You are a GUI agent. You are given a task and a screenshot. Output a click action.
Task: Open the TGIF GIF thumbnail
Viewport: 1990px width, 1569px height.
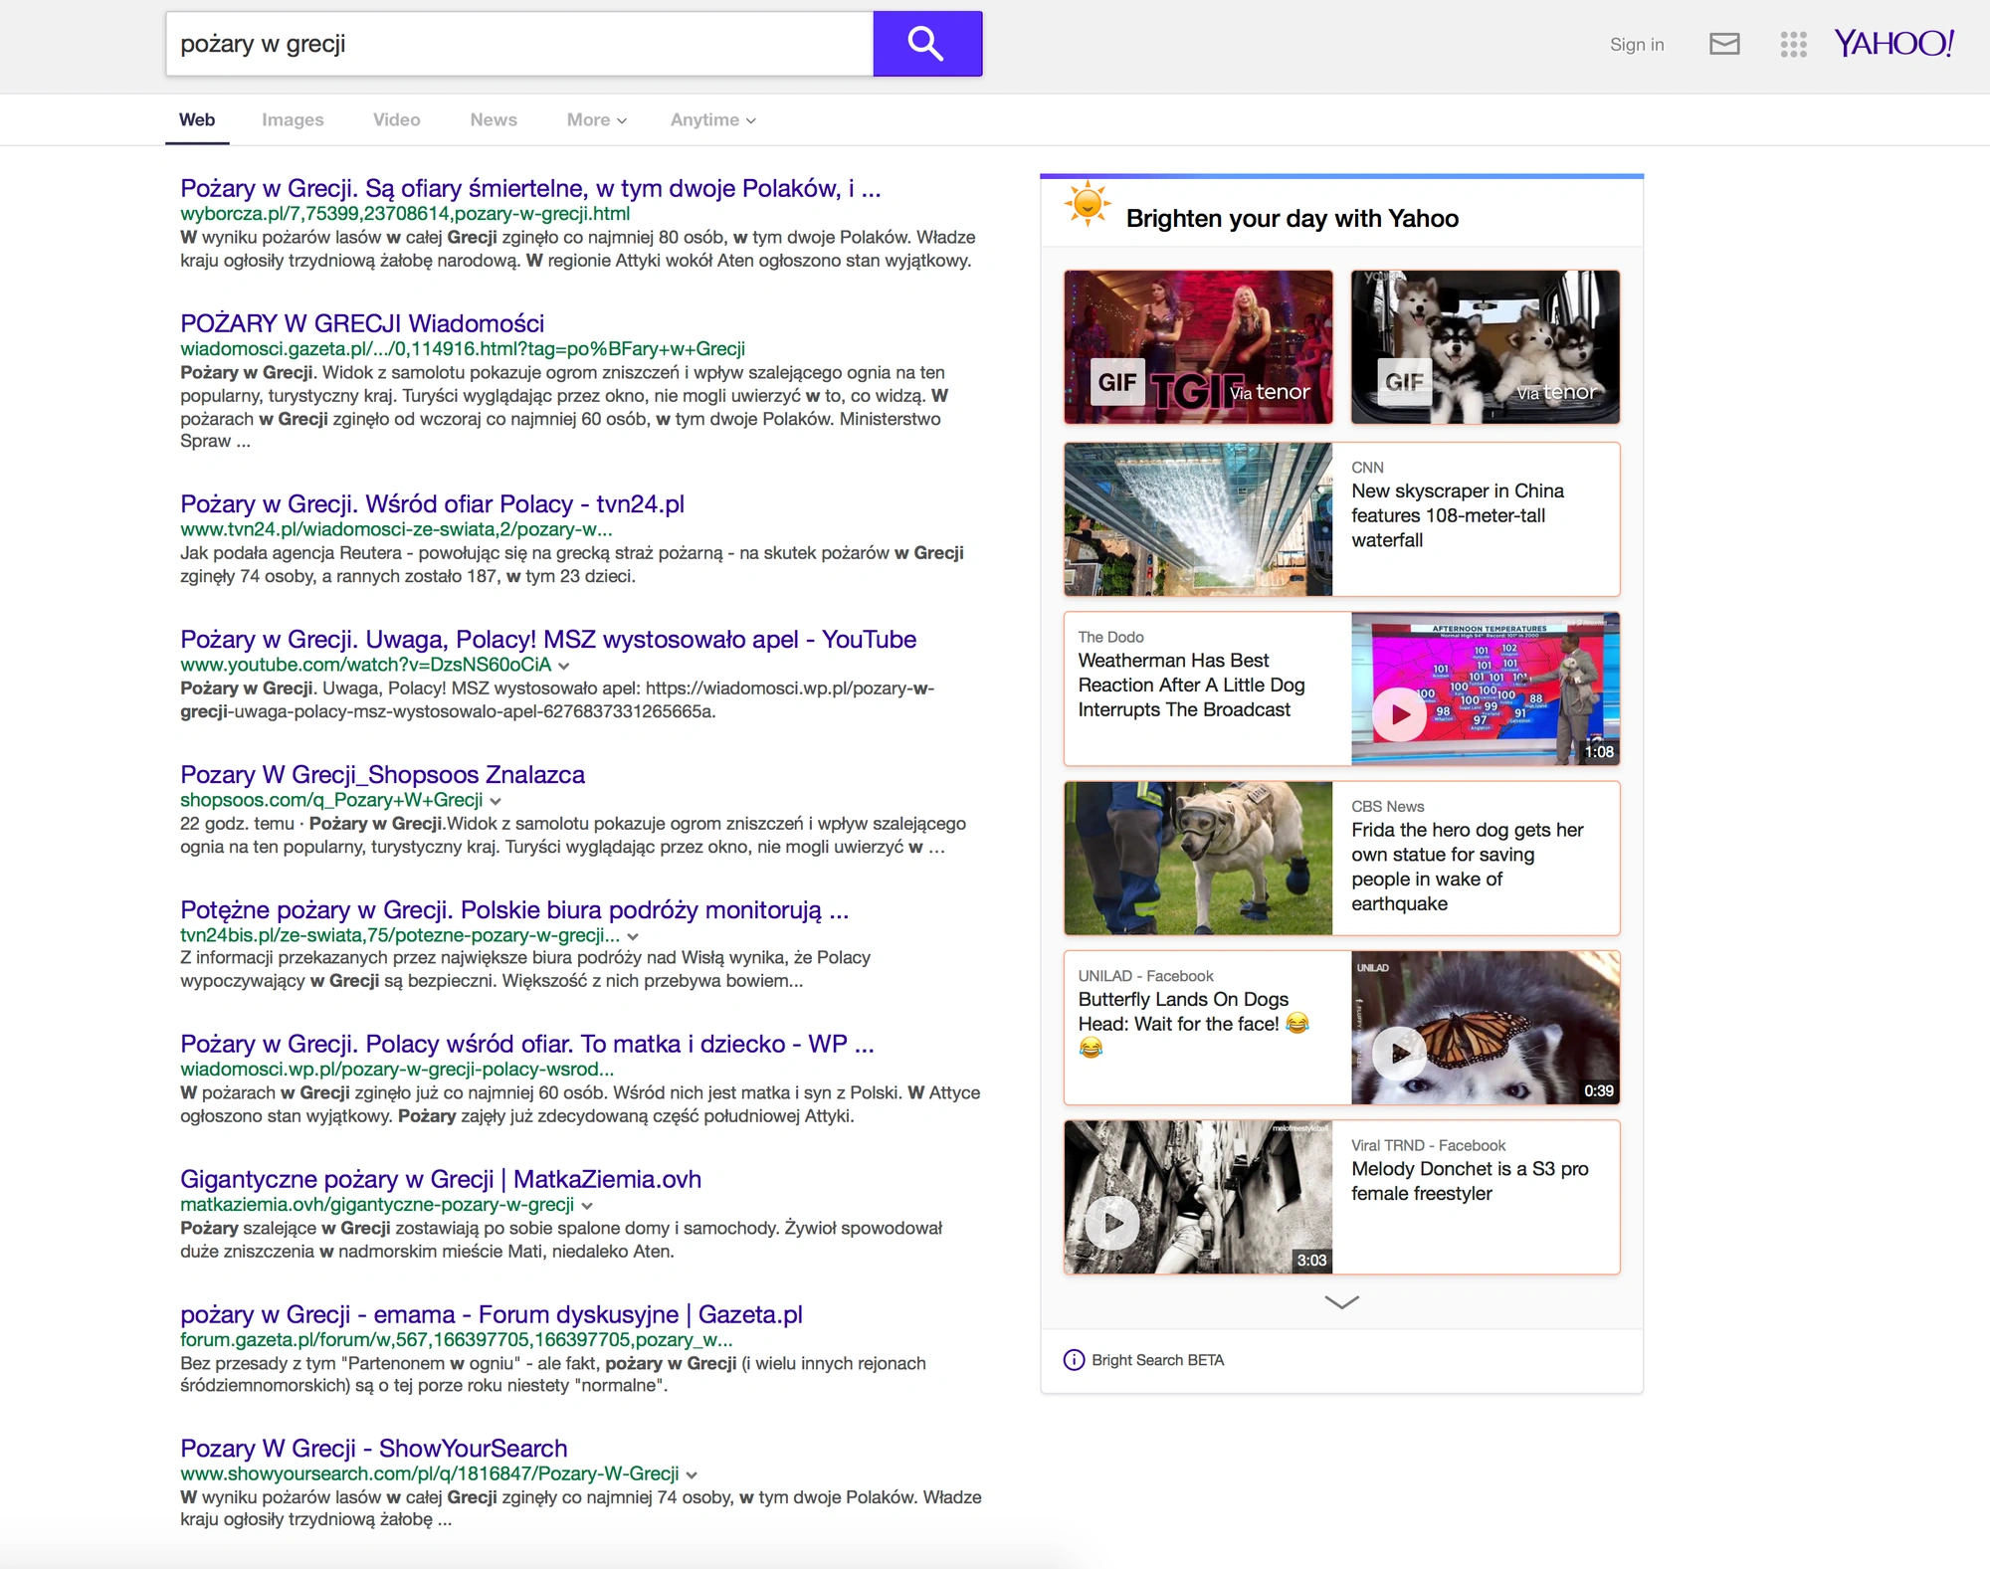click(x=1198, y=347)
